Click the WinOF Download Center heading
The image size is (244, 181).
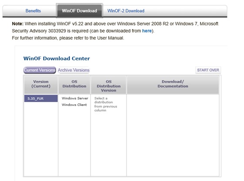[57, 59]
